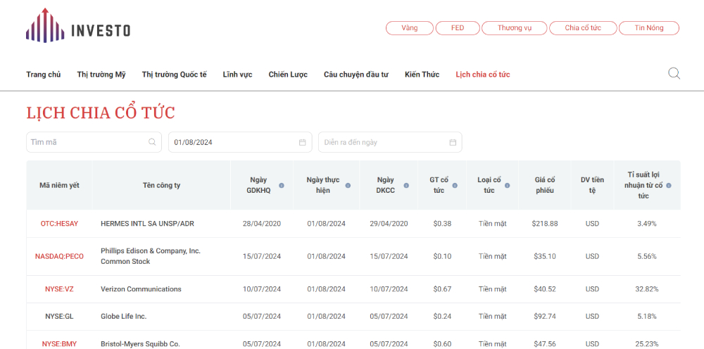Open ticker NYSE:VZ
This screenshot has height=349, width=704.
point(59,289)
